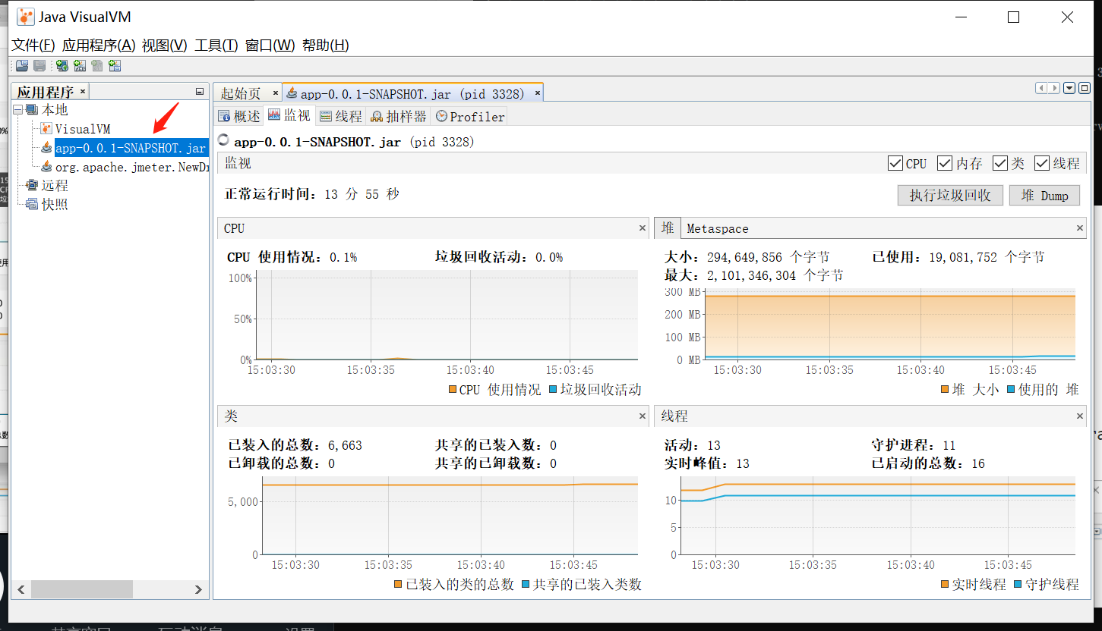Screen dimensions: 1102x631
Task: Click the 抽样器 tab's sampler icon
Action: (x=377, y=116)
